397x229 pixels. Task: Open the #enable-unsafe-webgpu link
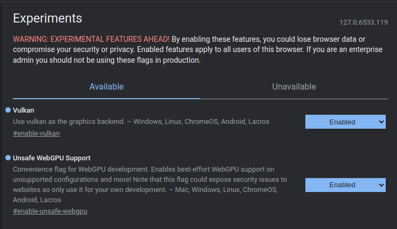pos(50,211)
